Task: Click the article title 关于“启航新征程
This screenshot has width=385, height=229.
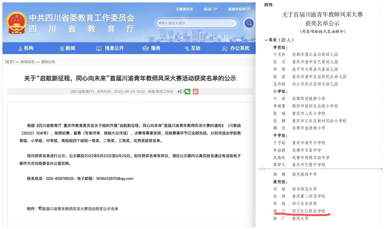Action: (130, 78)
